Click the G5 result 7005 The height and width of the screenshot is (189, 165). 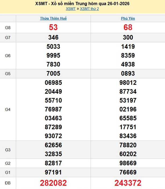pos(53,73)
